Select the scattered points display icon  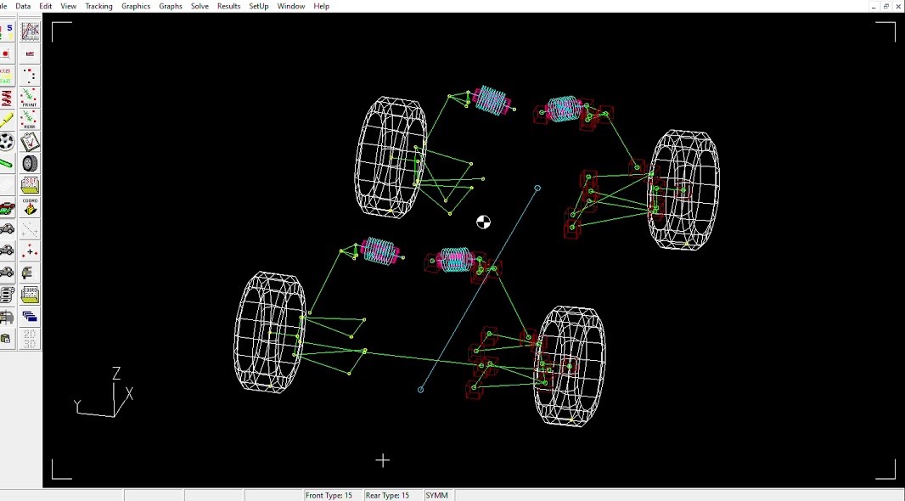(x=30, y=76)
